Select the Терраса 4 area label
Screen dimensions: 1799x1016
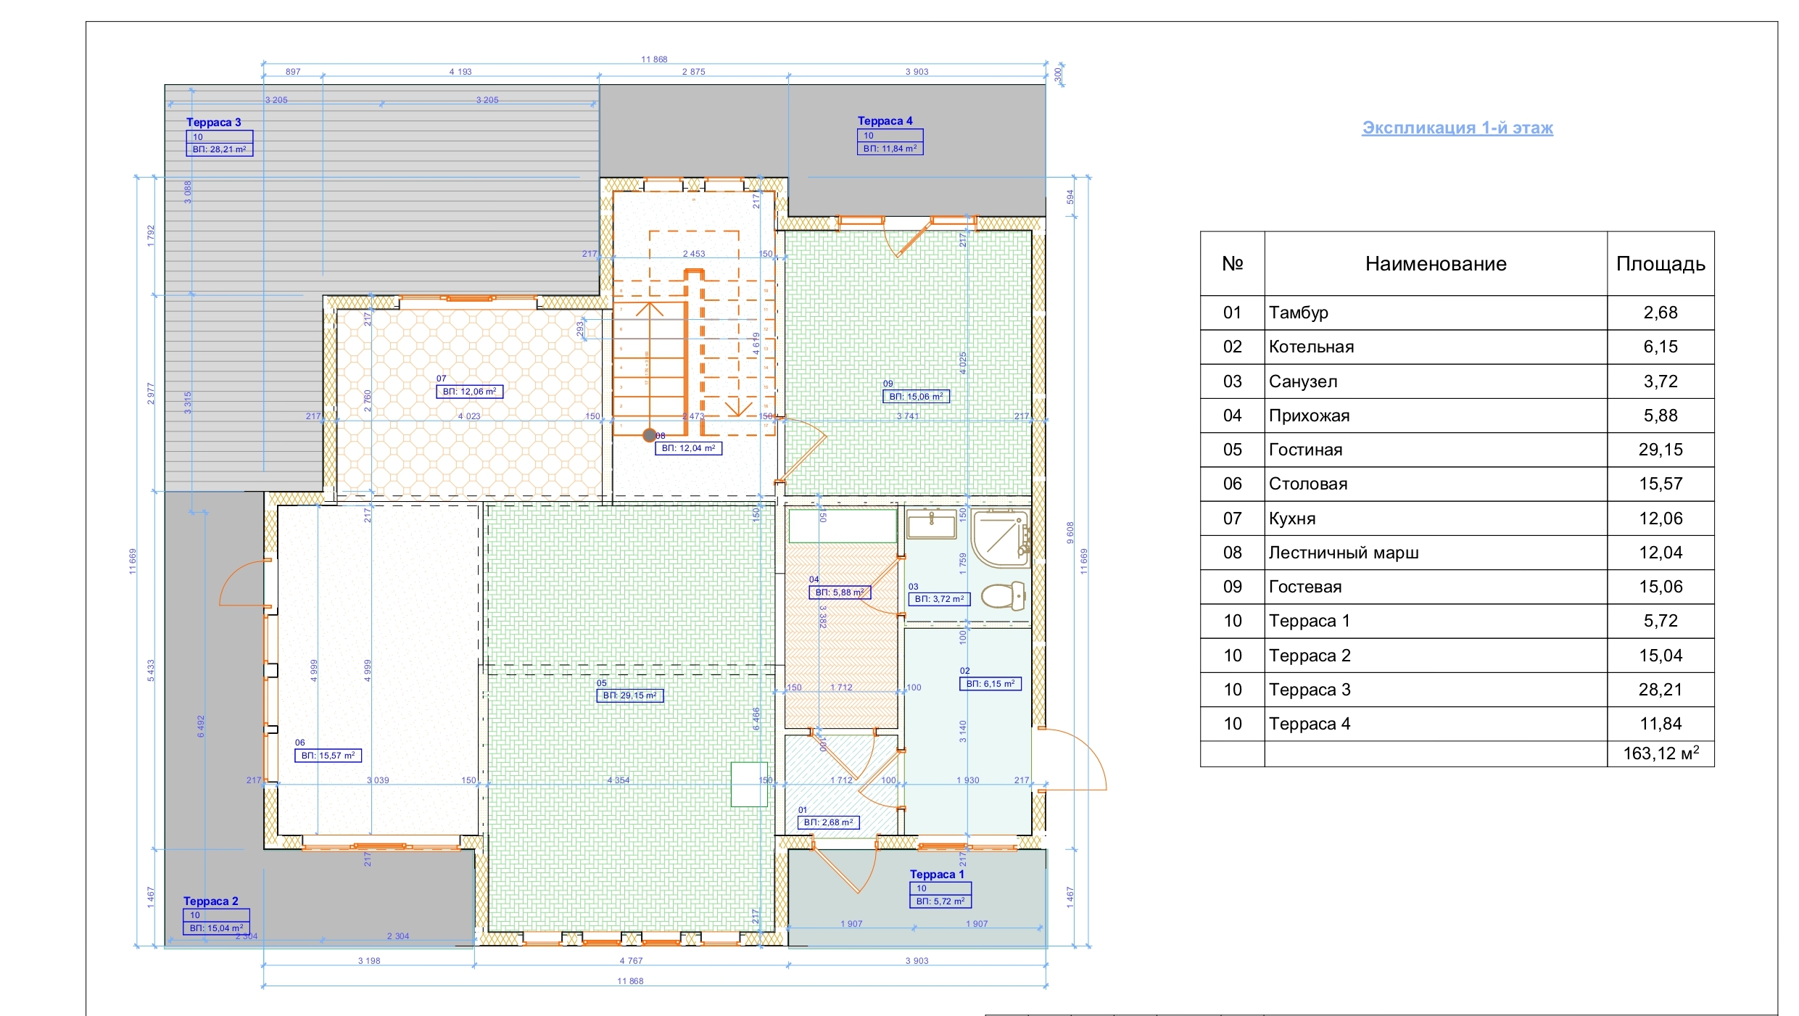point(885,121)
